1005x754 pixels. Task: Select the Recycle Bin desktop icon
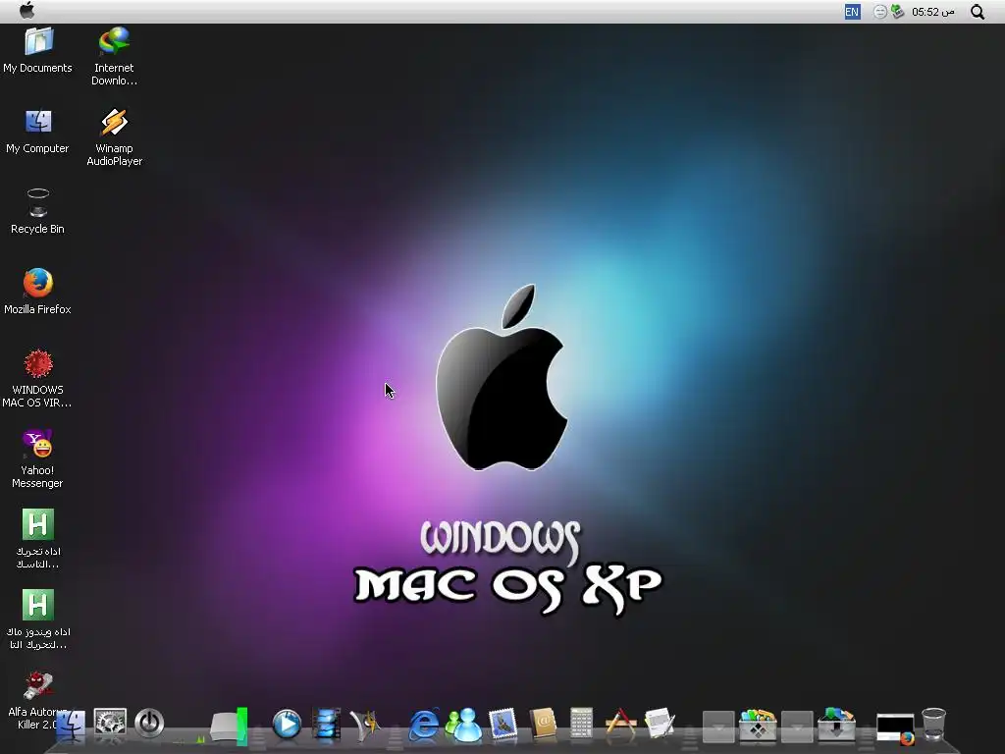38,212
